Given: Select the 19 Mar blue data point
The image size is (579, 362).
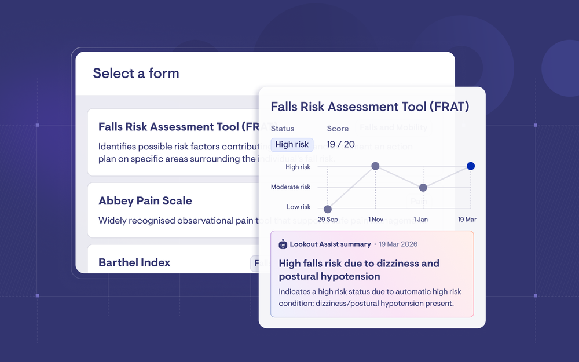Looking at the screenshot, I should pyautogui.click(x=470, y=166).
